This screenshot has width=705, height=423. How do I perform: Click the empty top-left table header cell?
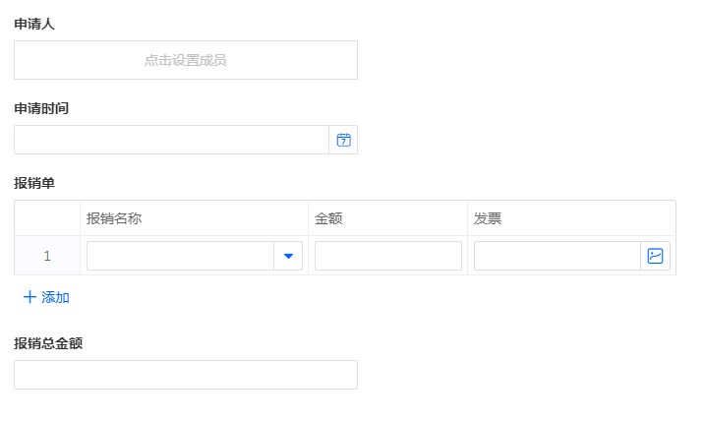[47, 218]
